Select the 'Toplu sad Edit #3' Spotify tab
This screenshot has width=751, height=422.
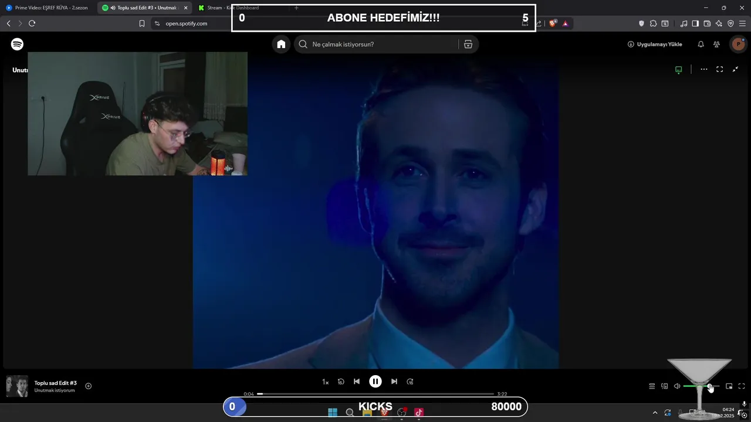point(144,8)
